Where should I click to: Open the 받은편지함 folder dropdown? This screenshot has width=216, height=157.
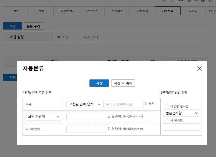[181, 113]
